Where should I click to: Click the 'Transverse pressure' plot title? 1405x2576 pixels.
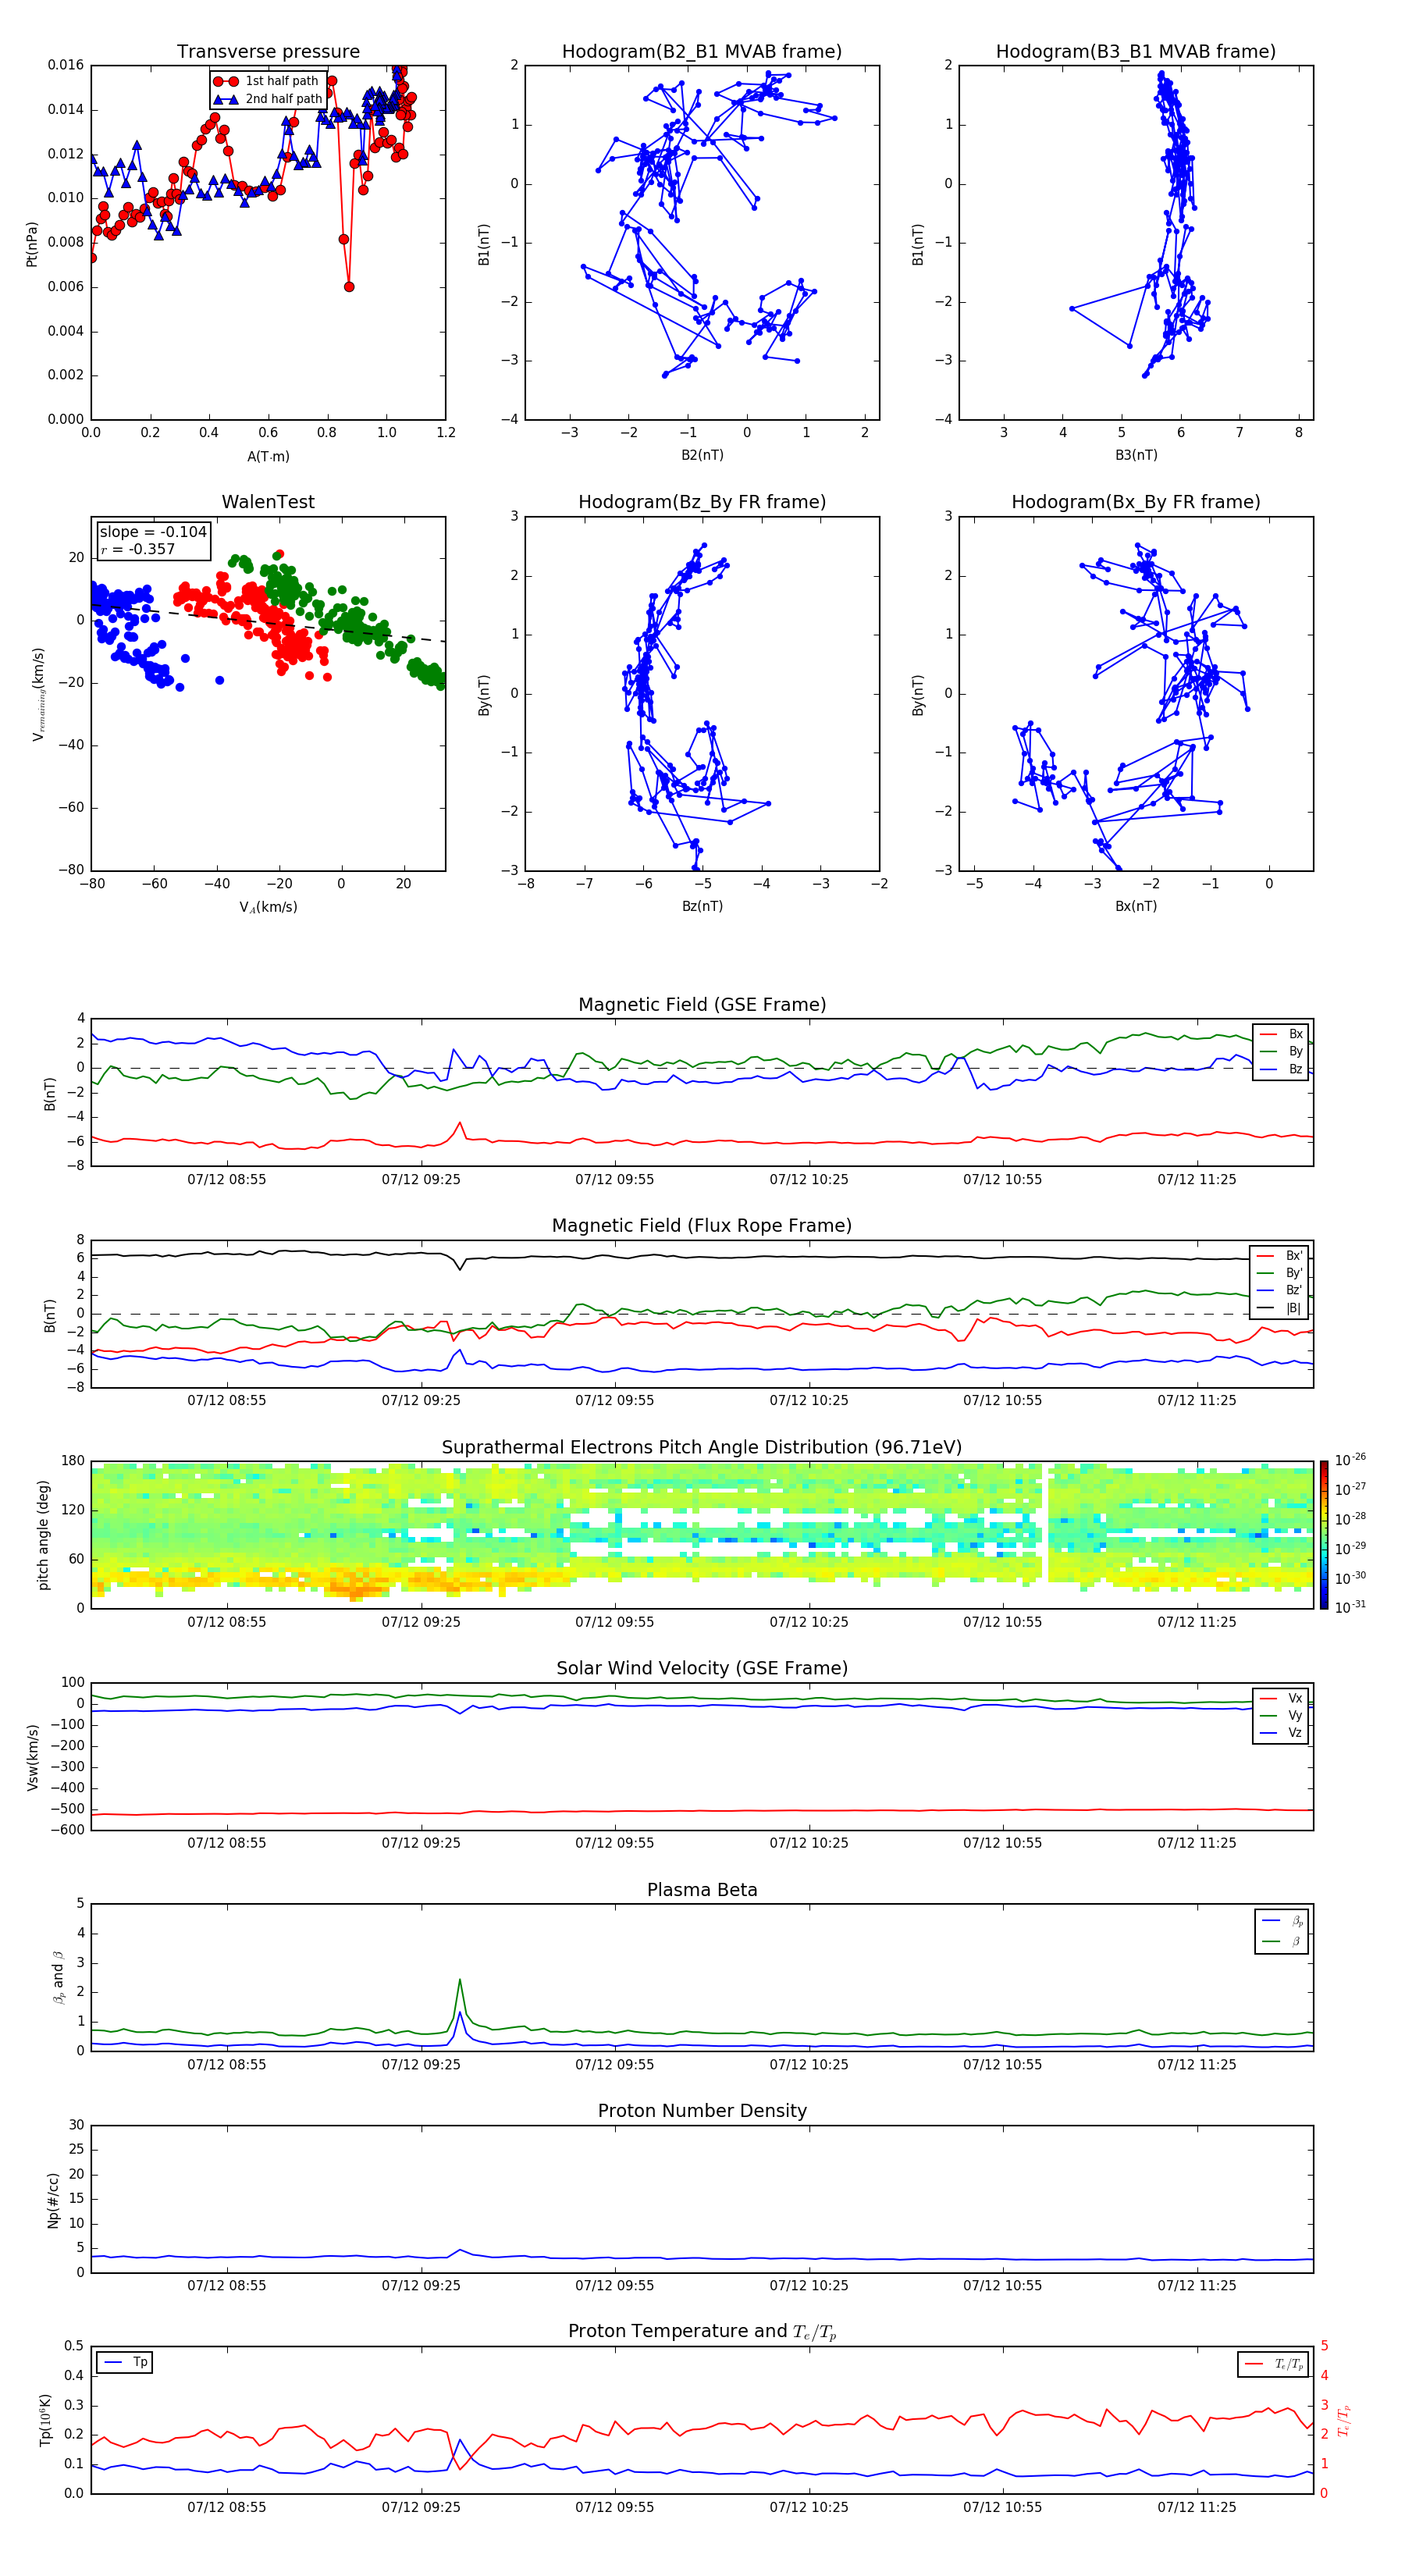coord(268,52)
